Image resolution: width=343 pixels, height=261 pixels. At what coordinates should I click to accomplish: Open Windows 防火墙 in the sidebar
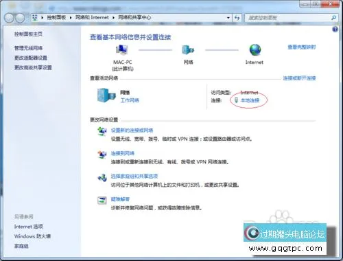pyautogui.click(x=32, y=236)
